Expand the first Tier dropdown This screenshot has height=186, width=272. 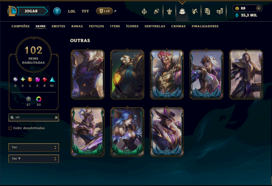(34, 147)
